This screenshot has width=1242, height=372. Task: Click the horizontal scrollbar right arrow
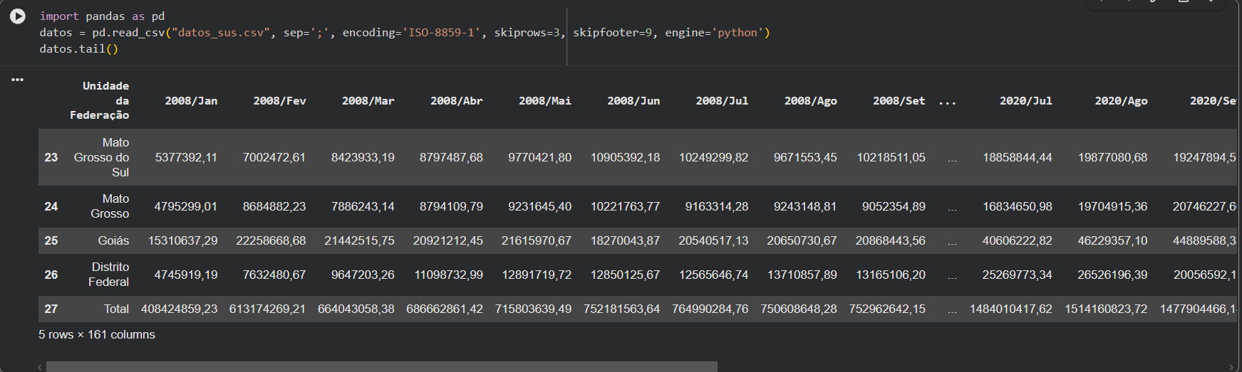pyautogui.click(x=1233, y=367)
